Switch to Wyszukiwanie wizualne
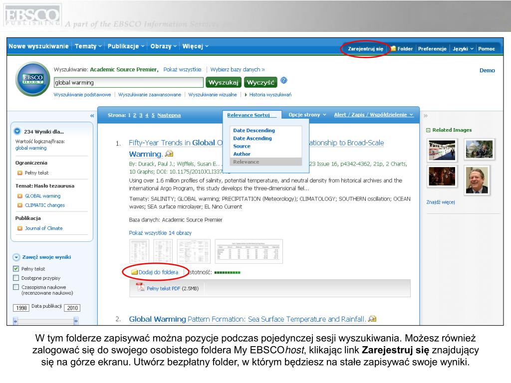The width and height of the screenshot is (511, 383). point(213,95)
